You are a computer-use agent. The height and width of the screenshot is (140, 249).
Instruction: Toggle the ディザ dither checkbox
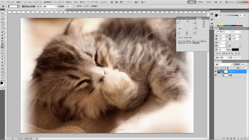(84, 6)
